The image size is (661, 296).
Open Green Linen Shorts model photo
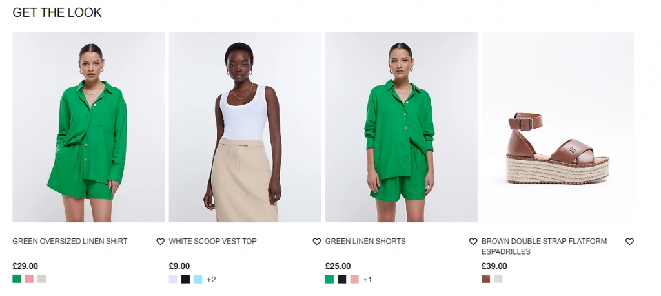[401, 127]
